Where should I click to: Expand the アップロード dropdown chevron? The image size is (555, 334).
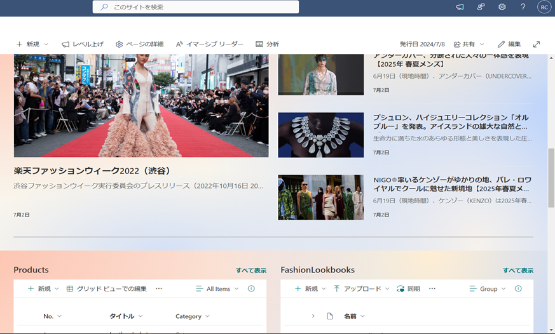387,289
